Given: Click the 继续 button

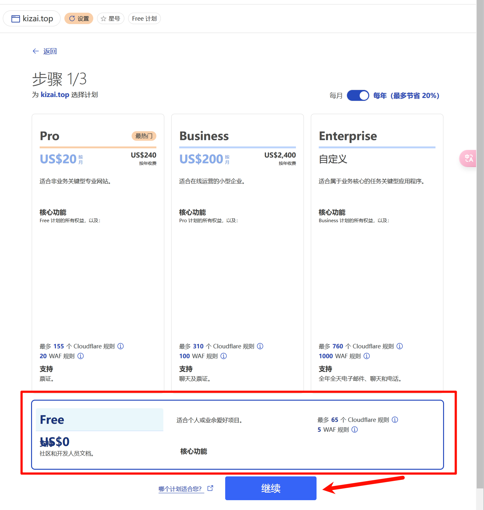Looking at the screenshot, I should point(271,488).
